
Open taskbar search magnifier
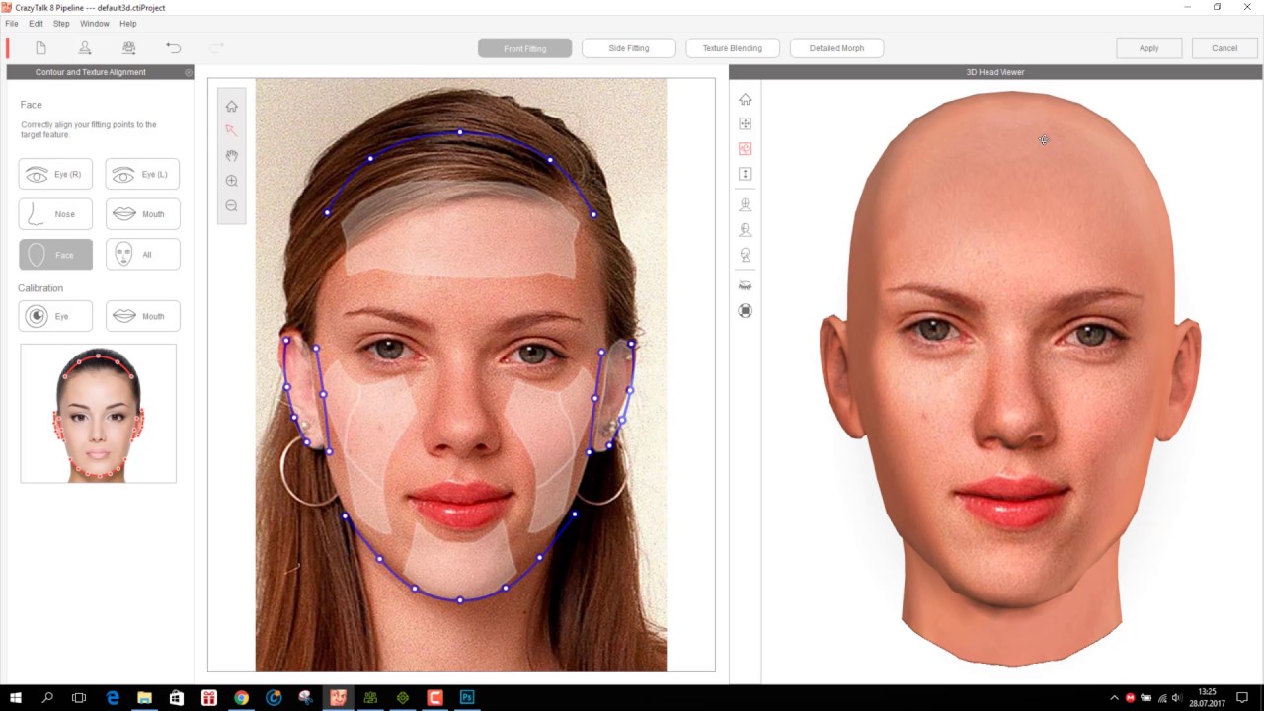(47, 698)
